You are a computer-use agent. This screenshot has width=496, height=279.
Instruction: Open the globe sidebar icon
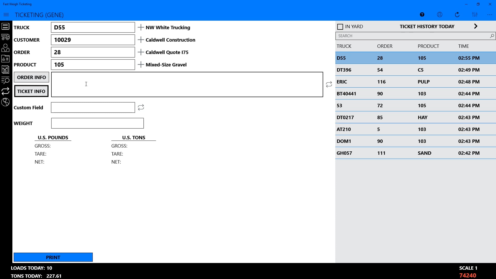pyautogui.click(x=5, y=102)
